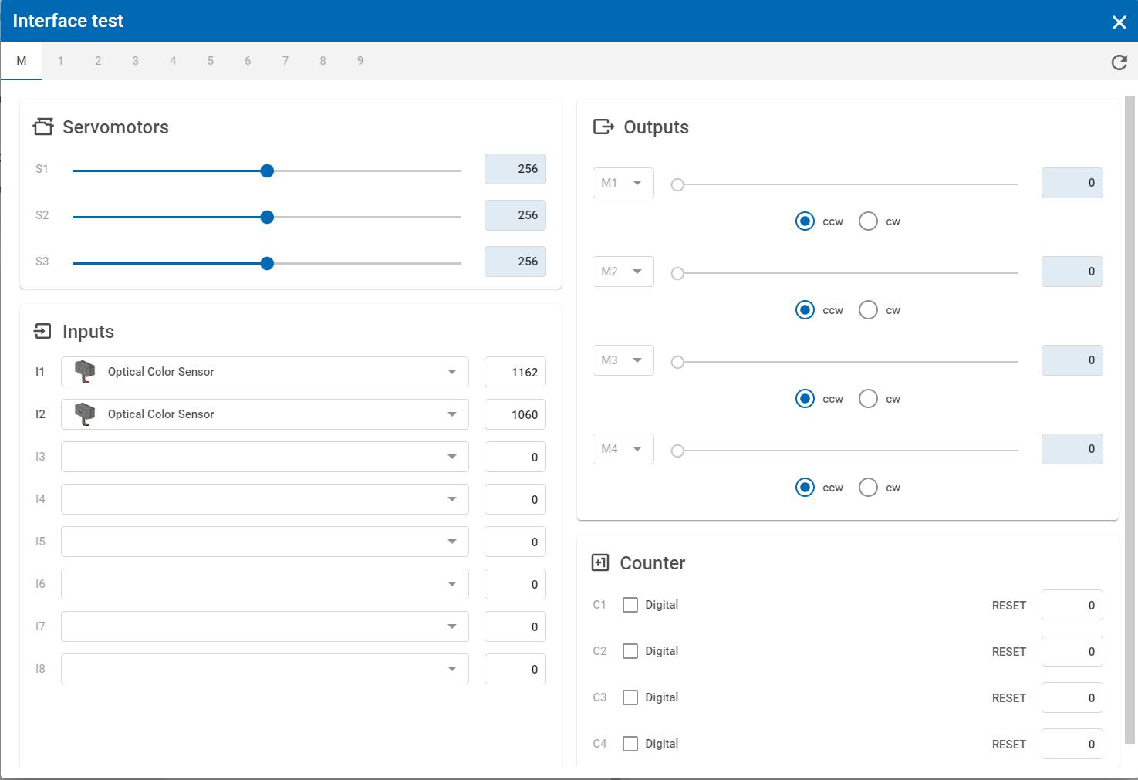The image size is (1138, 780).
Task: Enable the C4 Digital checkbox
Action: tap(630, 744)
